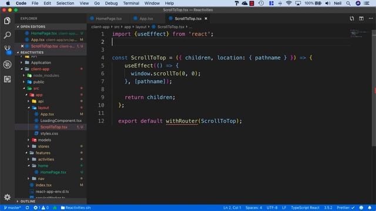Change encoding via UTF-8 indicator
Viewport: 376px width, 211px height.
click(x=272, y=207)
